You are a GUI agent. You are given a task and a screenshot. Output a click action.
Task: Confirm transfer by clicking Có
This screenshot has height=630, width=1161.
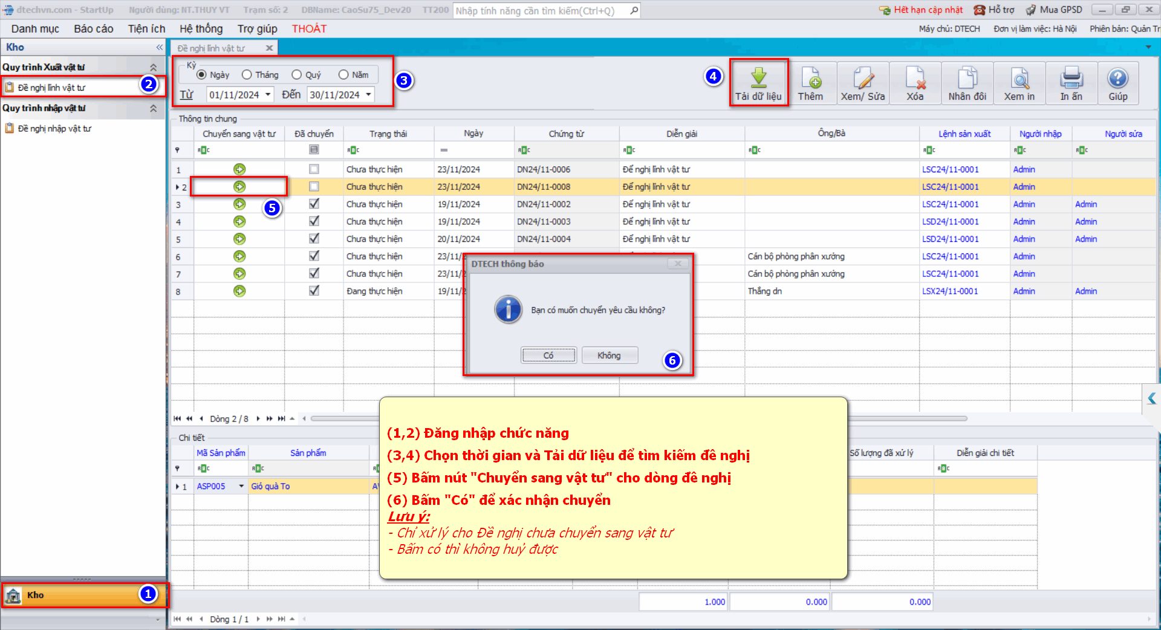pos(548,356)
